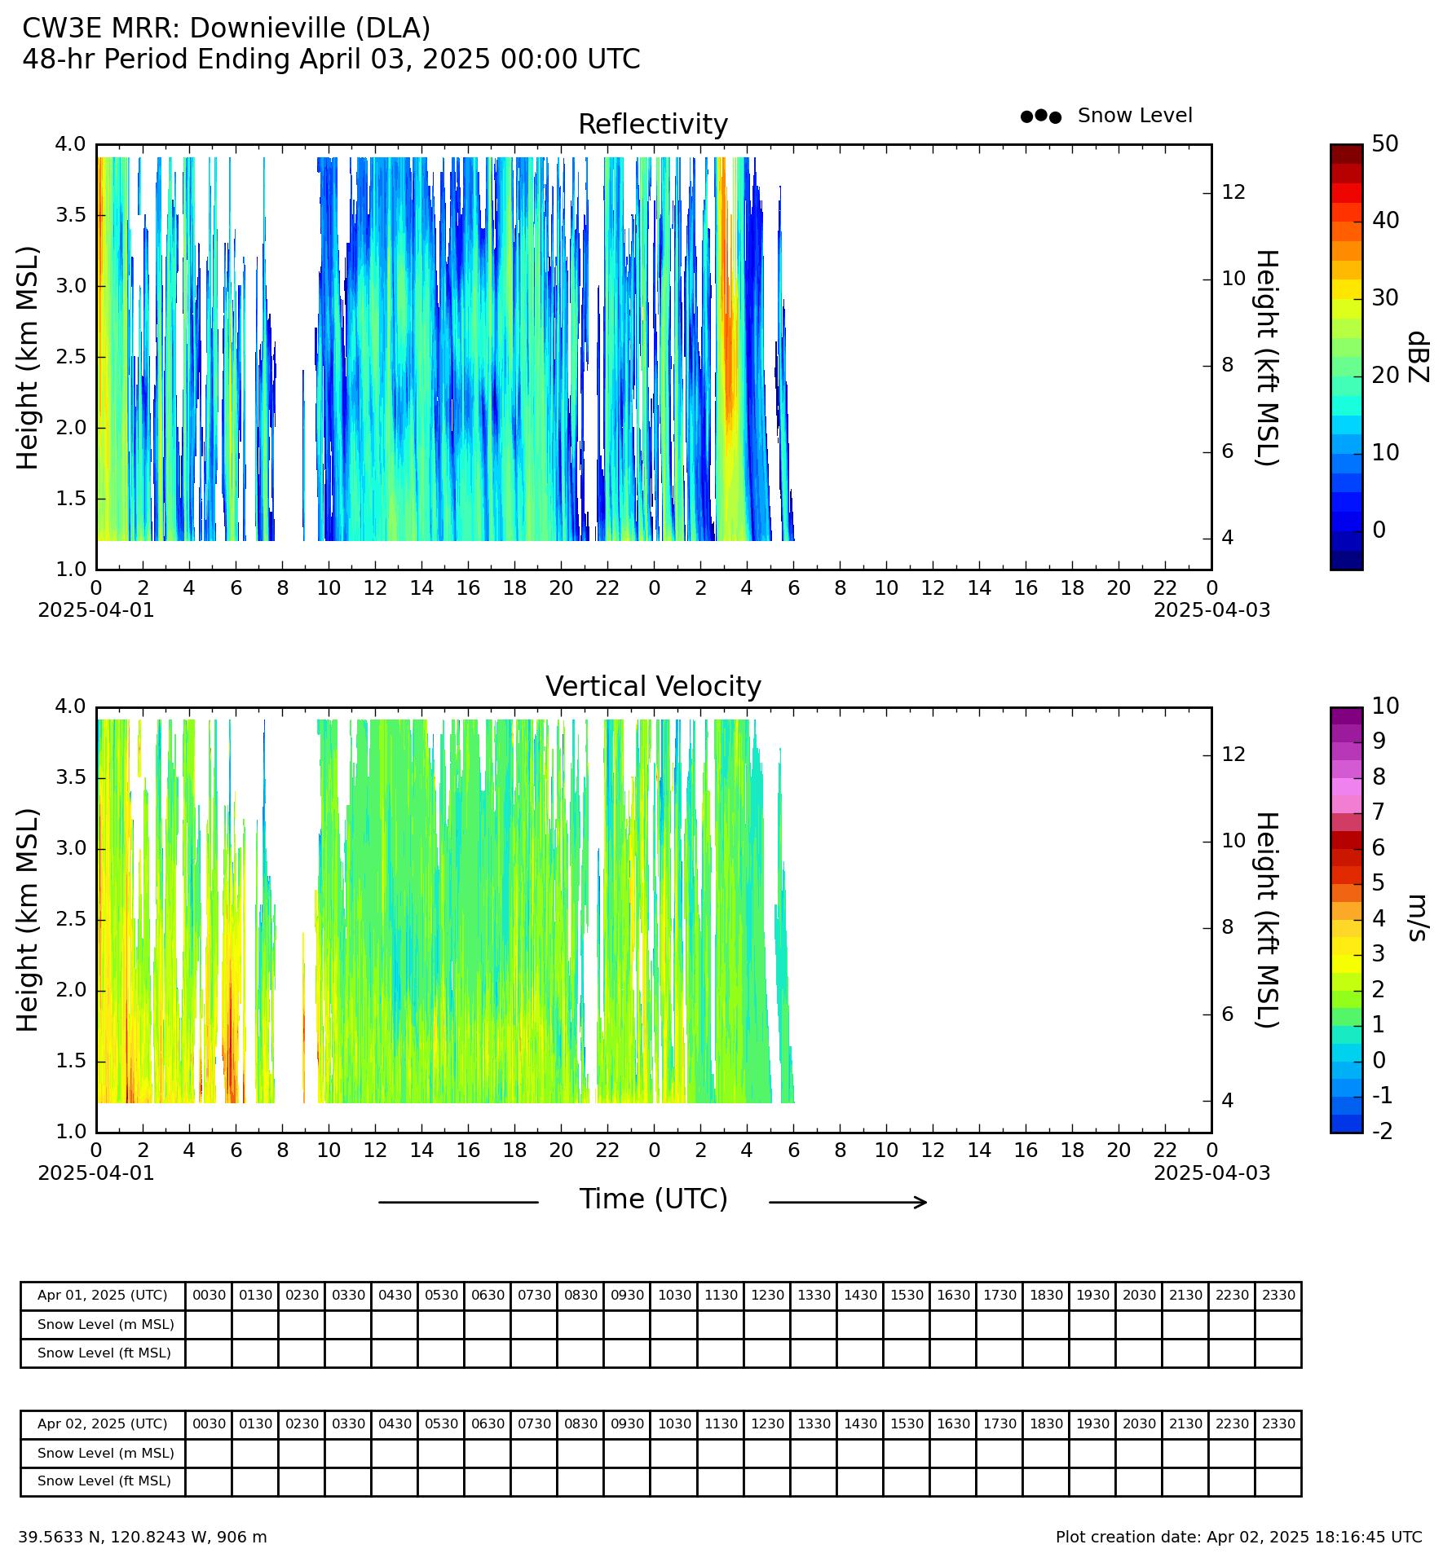
Task: Click '2025-04-03' date under Reflectivity plot
Action: [1211, 610]
